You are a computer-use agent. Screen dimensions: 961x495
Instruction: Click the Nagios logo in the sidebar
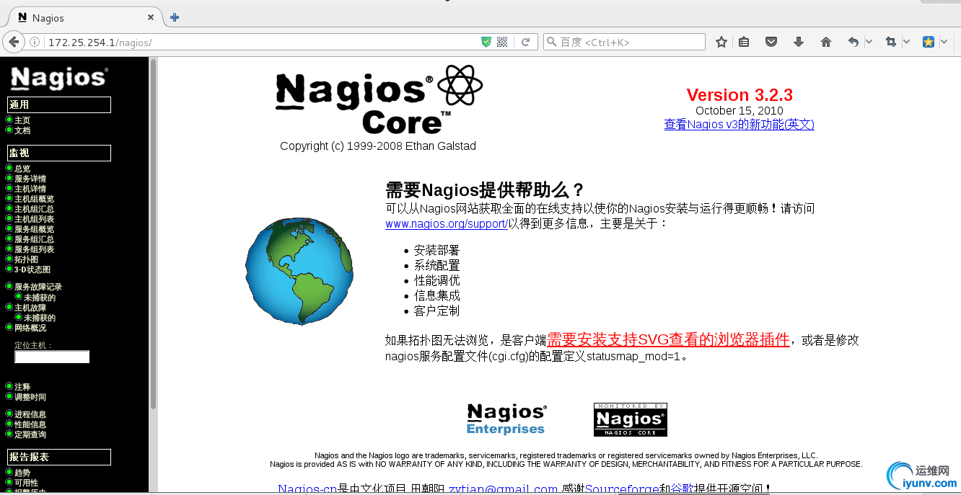pyautogui.click(x=59, y=78)
